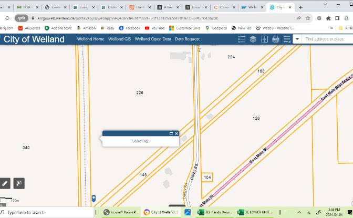Open the browser extensions puzzle icon

coord(328,18)
